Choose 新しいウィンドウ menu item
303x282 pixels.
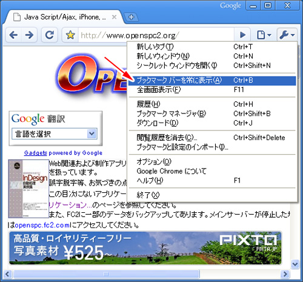(x=212, y=56)
